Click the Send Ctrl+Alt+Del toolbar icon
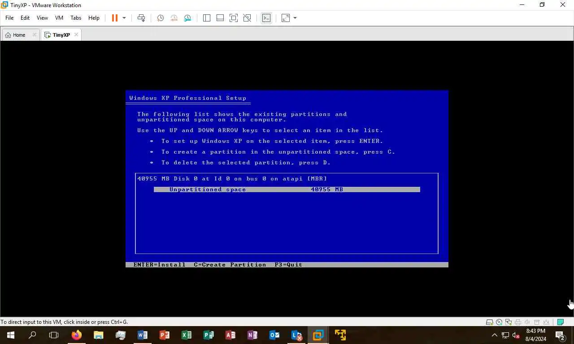574x344 pixels. 141,18
